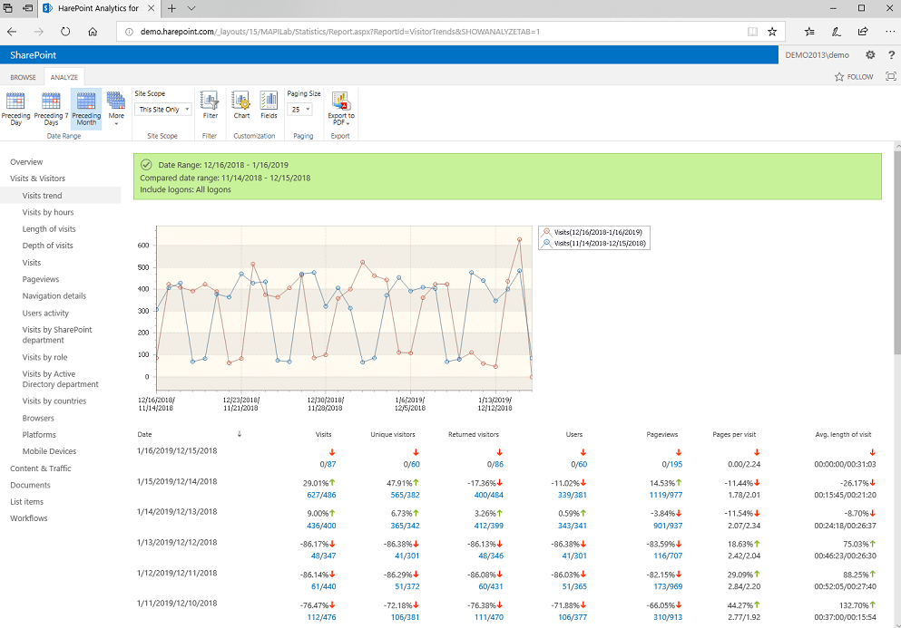
Task: Sort by Avg. length of visit header
Action: (x=843, y=435)
